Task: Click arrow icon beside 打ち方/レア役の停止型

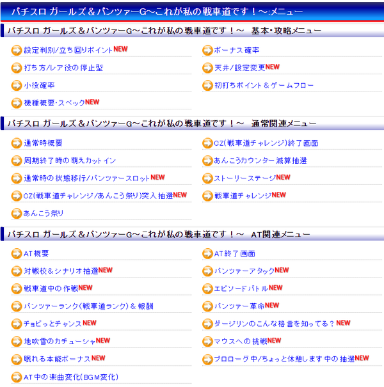Action: pos(17,68)
